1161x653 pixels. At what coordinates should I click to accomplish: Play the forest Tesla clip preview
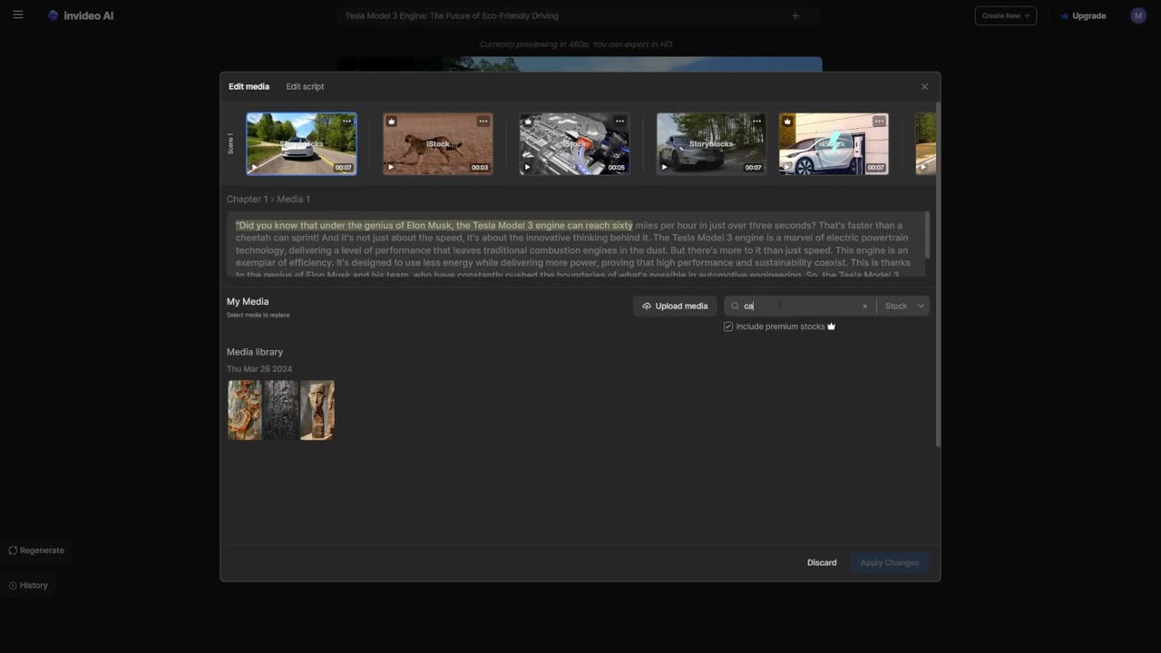(664, 167)
